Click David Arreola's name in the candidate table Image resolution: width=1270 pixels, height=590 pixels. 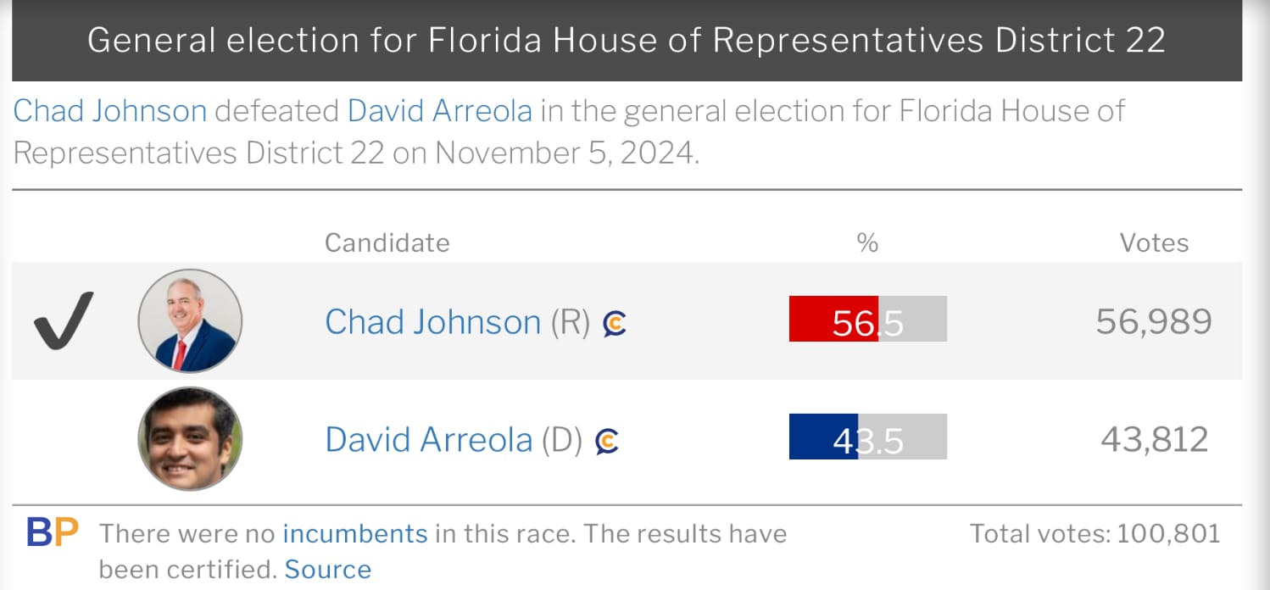coord(429,440)
